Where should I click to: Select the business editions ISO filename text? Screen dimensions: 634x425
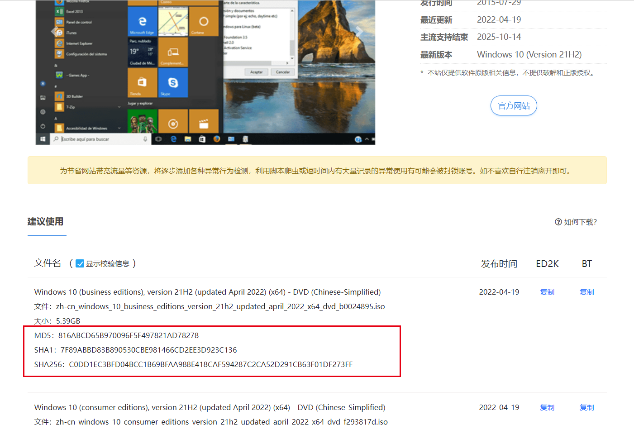coord(220,306)
